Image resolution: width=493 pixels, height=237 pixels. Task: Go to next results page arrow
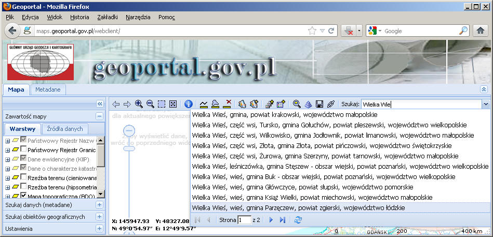coord(271,220)
